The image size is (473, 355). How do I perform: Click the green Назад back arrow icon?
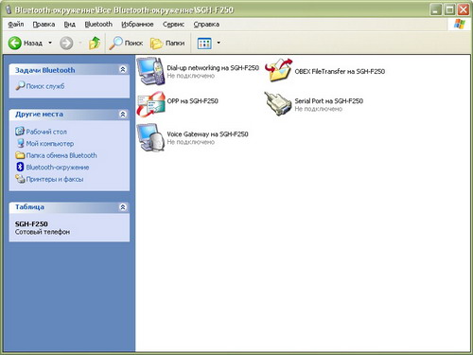14,43
